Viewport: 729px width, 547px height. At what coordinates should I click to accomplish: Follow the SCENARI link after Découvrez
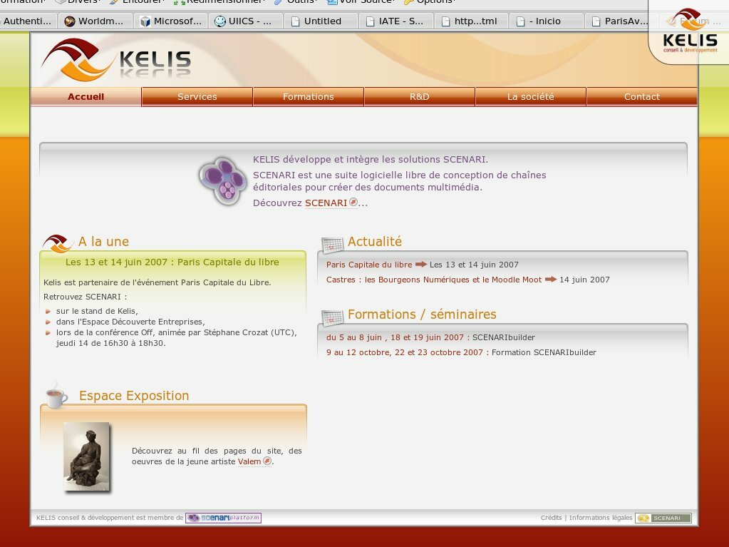click(x=326, y=203)
